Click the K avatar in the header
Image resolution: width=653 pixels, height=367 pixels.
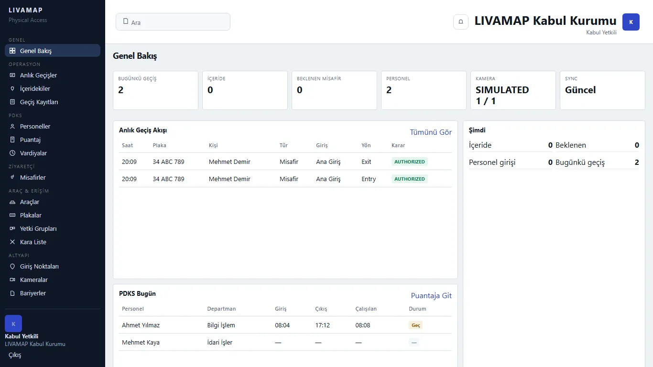[631, 22]
